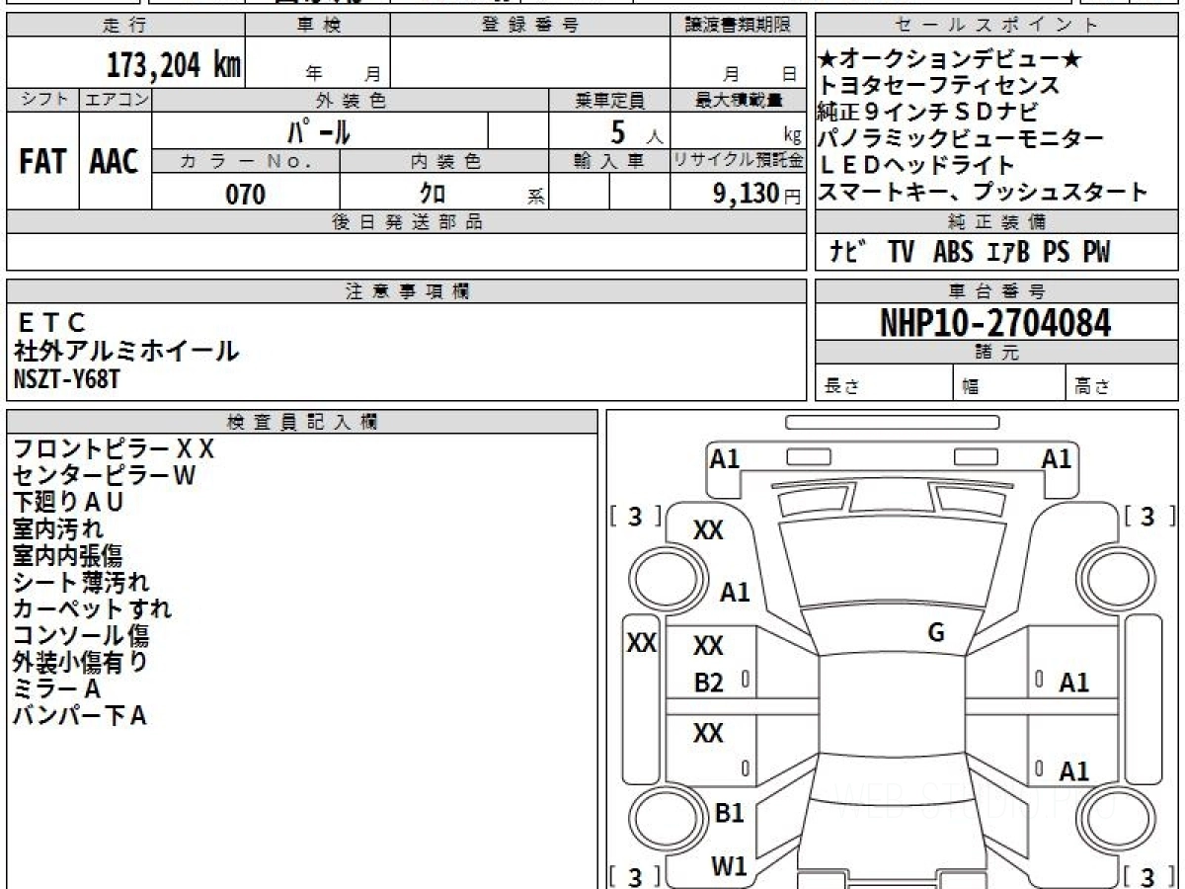1185x889 pixels.
Task: Select the star-marked オークションデビュー line
Action: (x=950, y=60)
